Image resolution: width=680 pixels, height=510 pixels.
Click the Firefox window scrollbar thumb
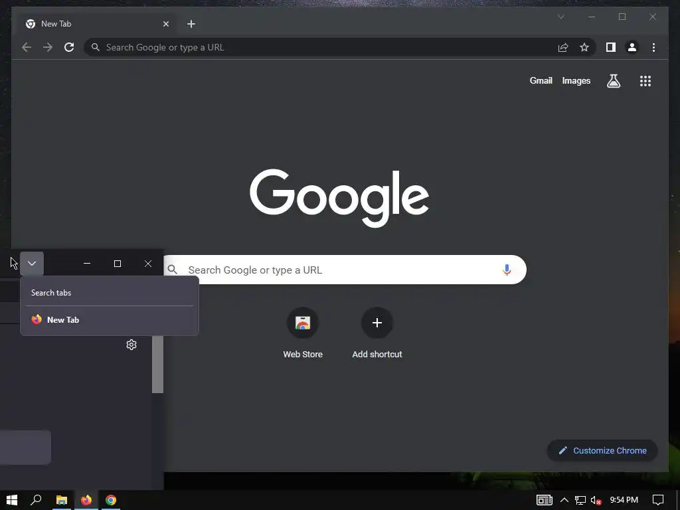tap(157, 365)
